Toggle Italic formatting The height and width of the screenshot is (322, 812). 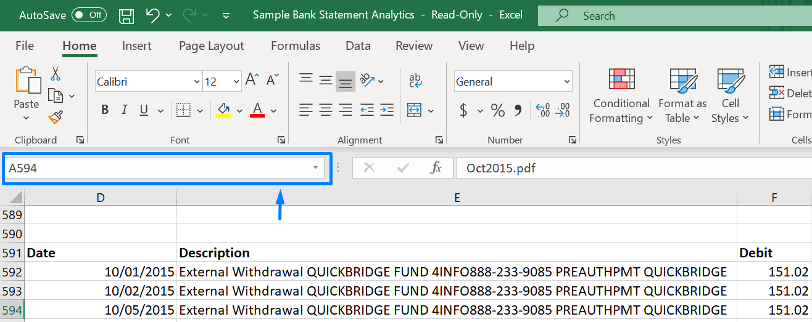125,110
